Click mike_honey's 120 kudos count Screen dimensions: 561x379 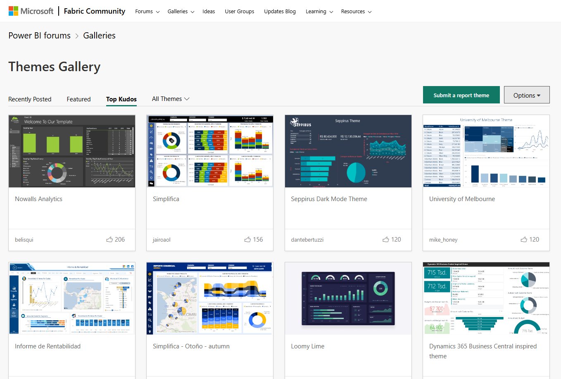534,240
